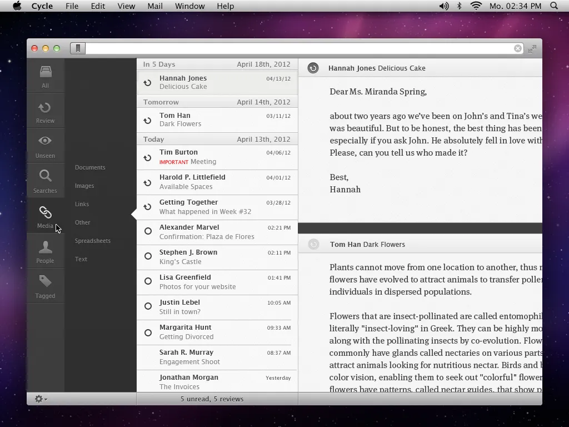Viewport: 569px width, 427px height.
Task: Open the View menu
Action: pyautogui.click(x=126, y=6)
